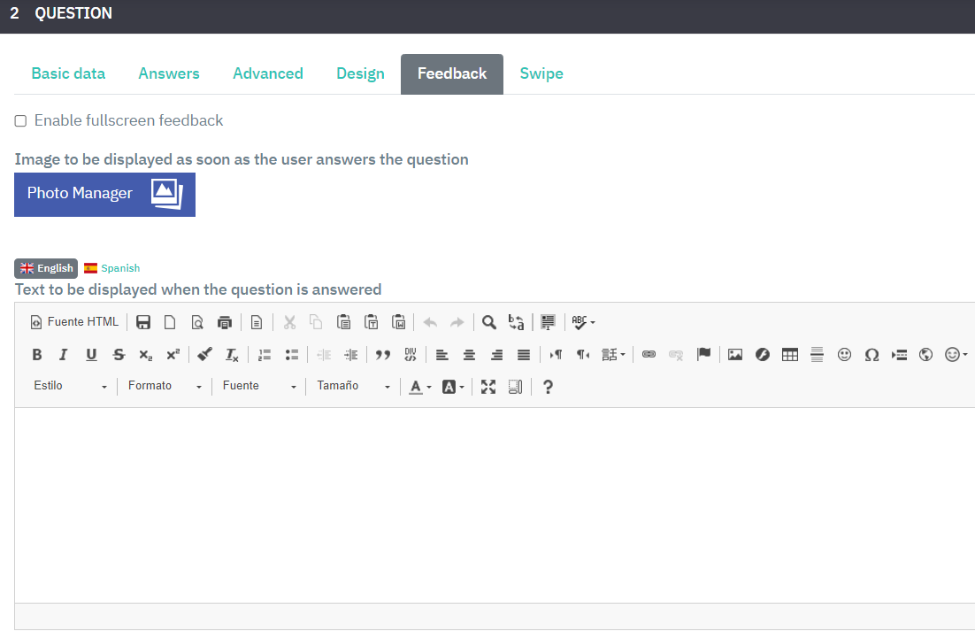This screenshot has height=639, width=975.
Task: Click Paste as plain text icon
Action: pos(372,321)
